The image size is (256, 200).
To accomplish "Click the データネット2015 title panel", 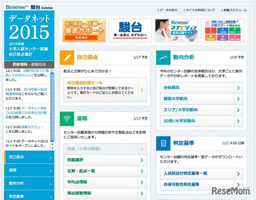I will [29, 36].
